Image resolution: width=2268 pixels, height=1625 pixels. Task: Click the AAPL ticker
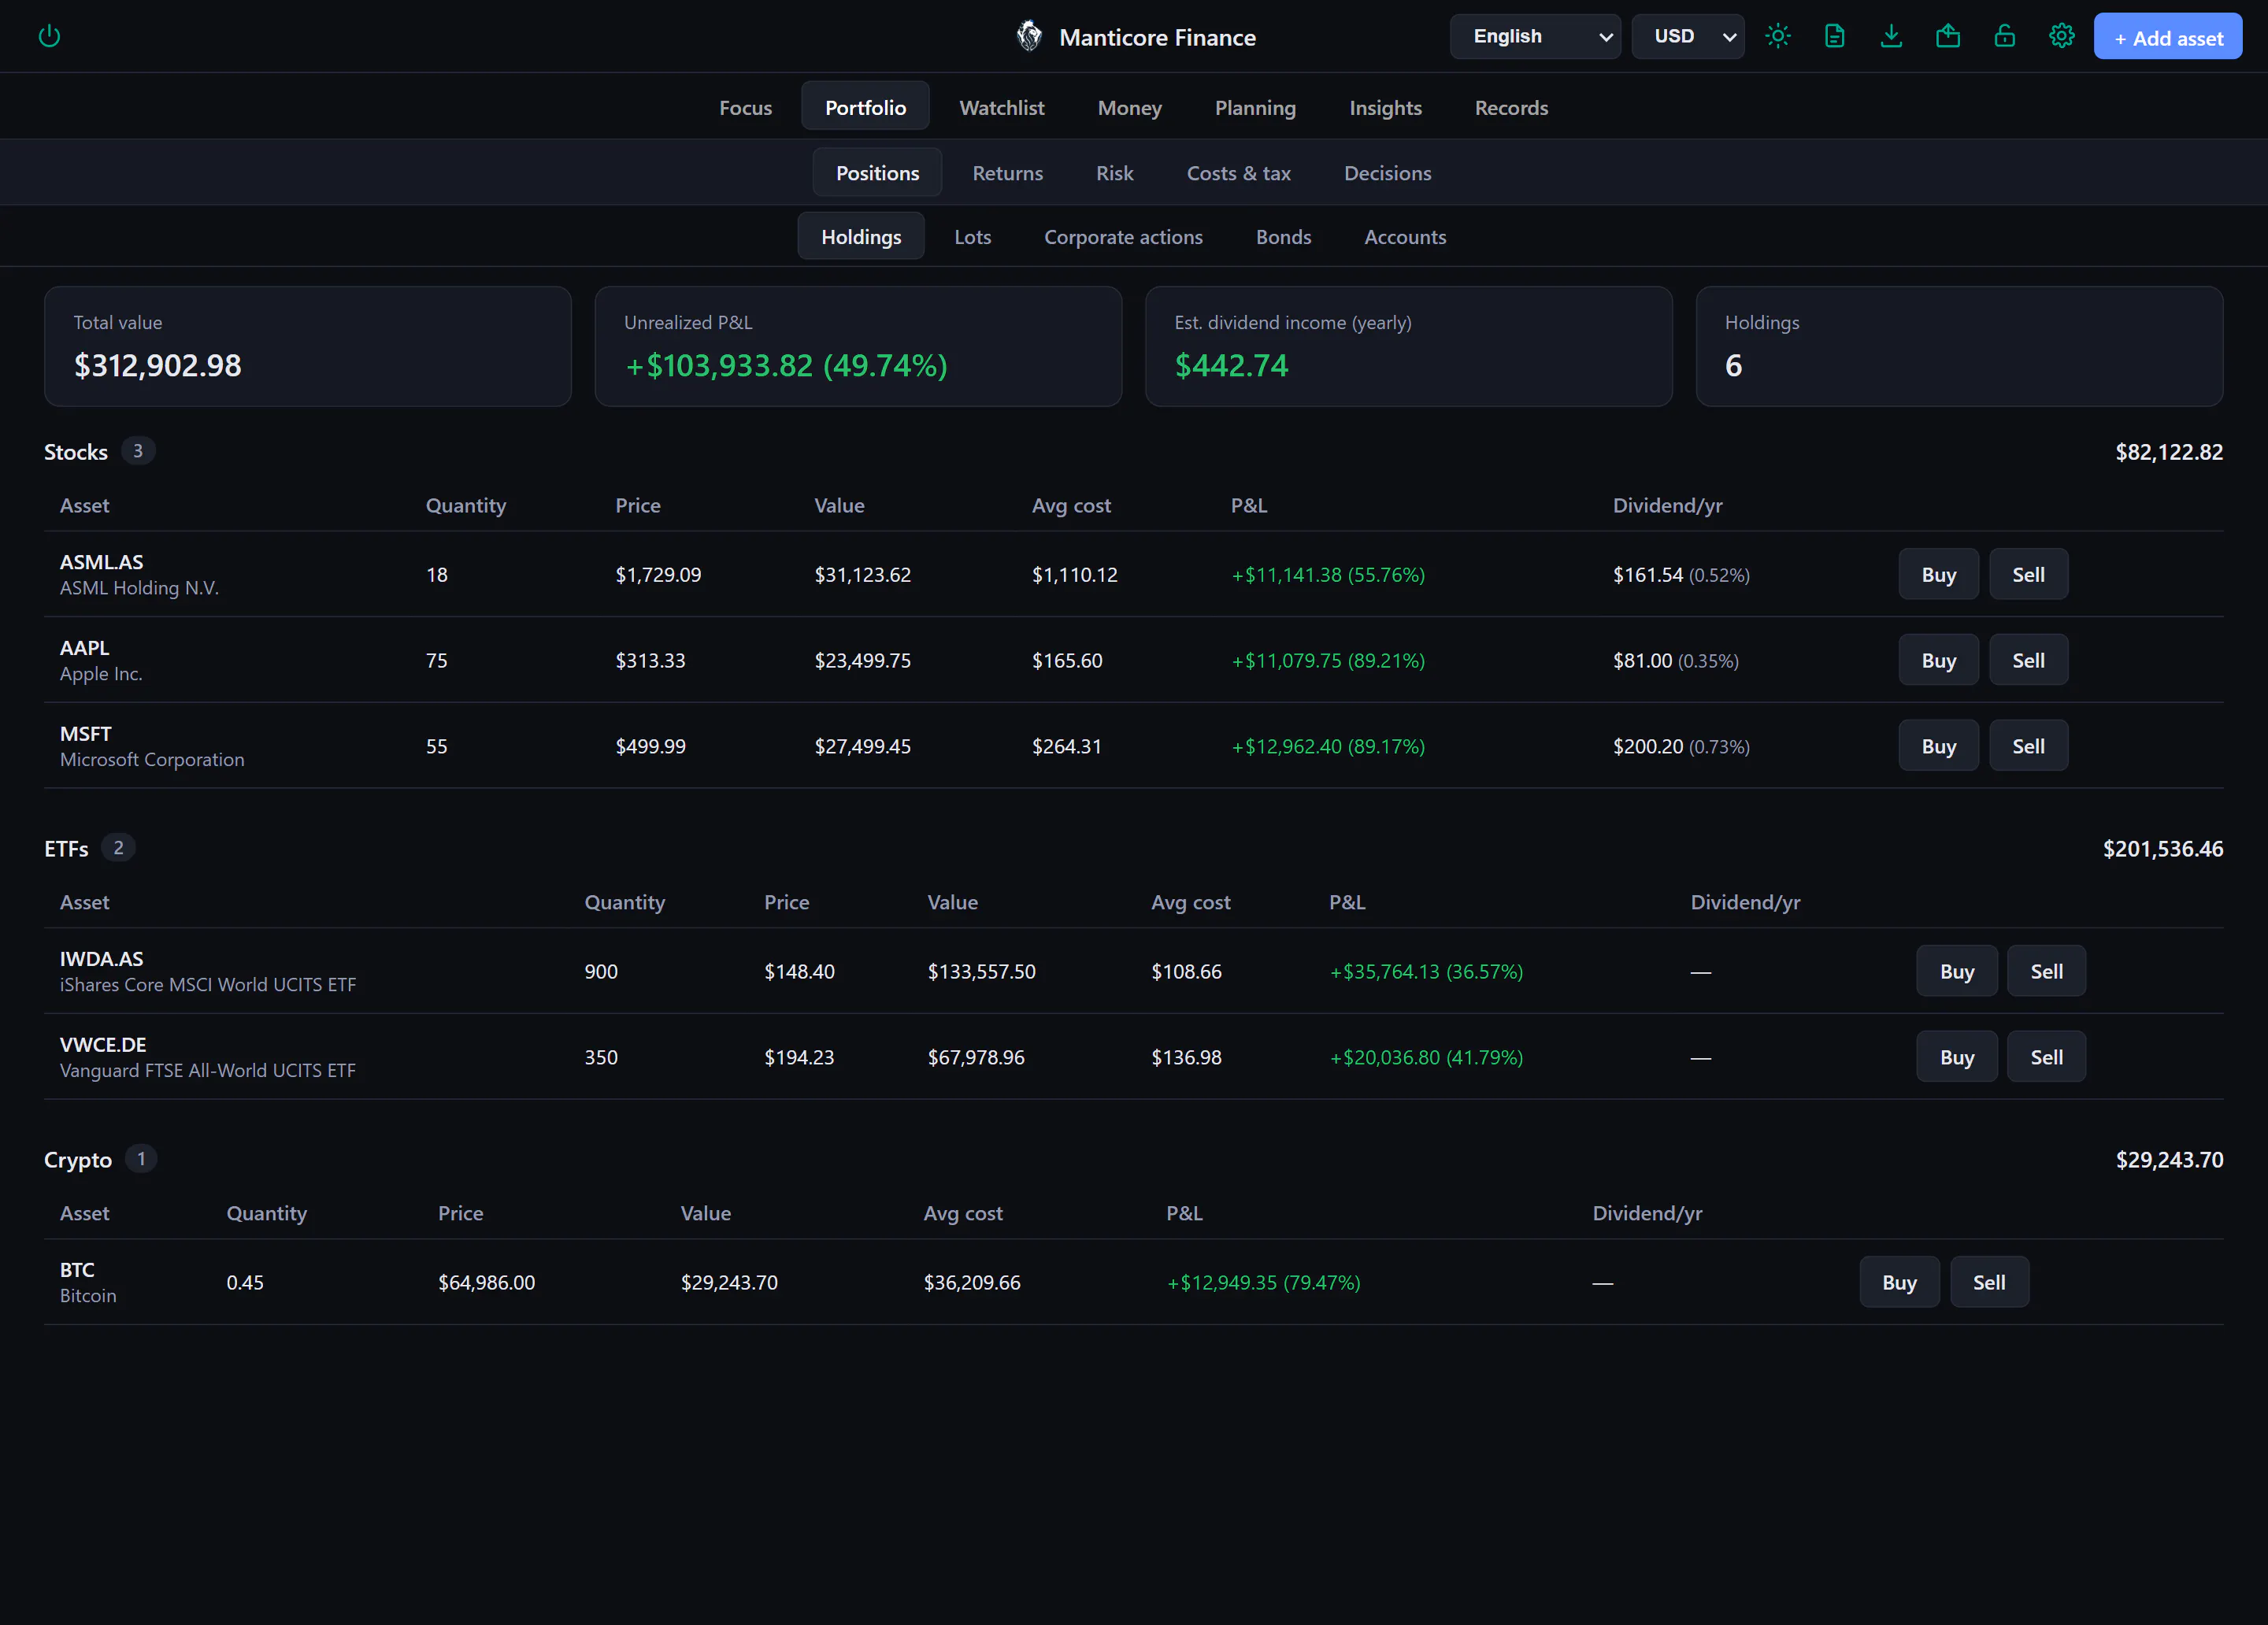pyautogui.click(x=84, y=648)
